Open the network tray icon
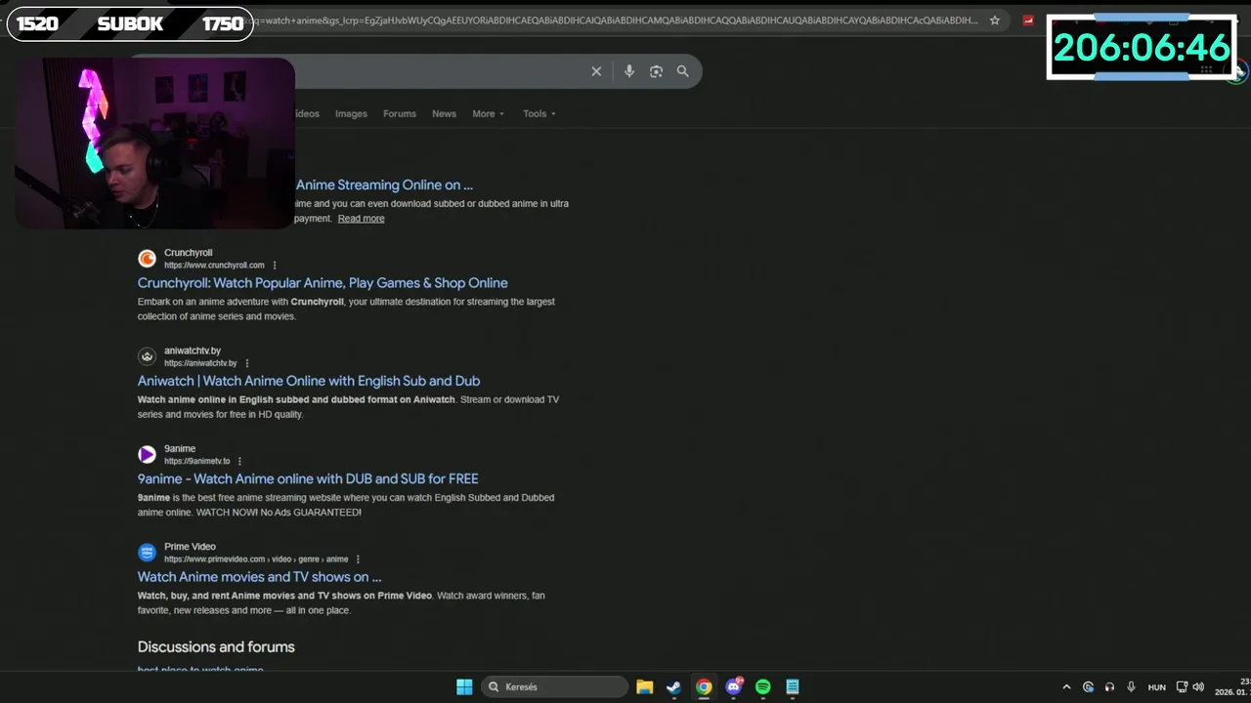 (1182, 686)
